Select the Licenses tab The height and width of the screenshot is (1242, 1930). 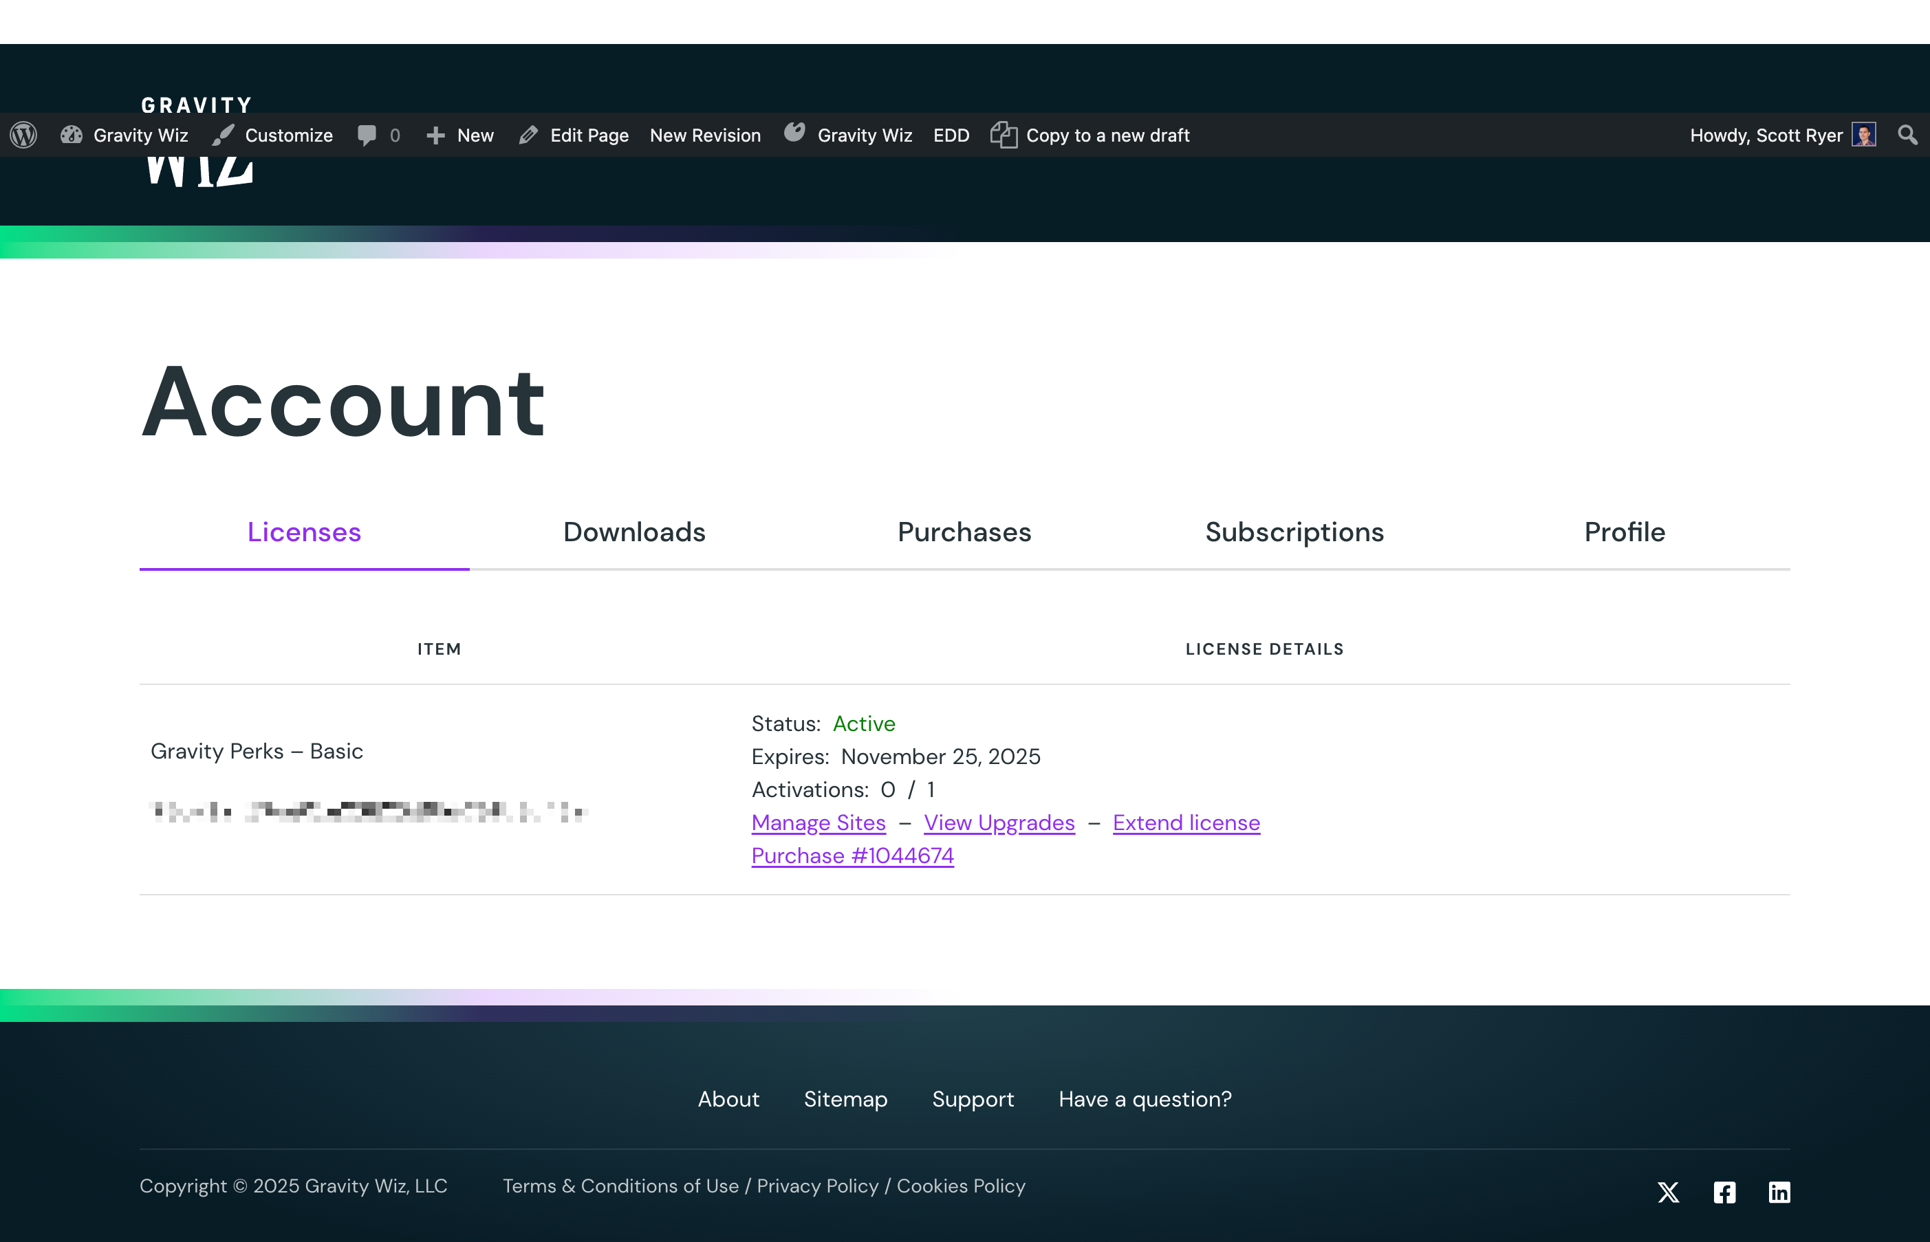304,532
